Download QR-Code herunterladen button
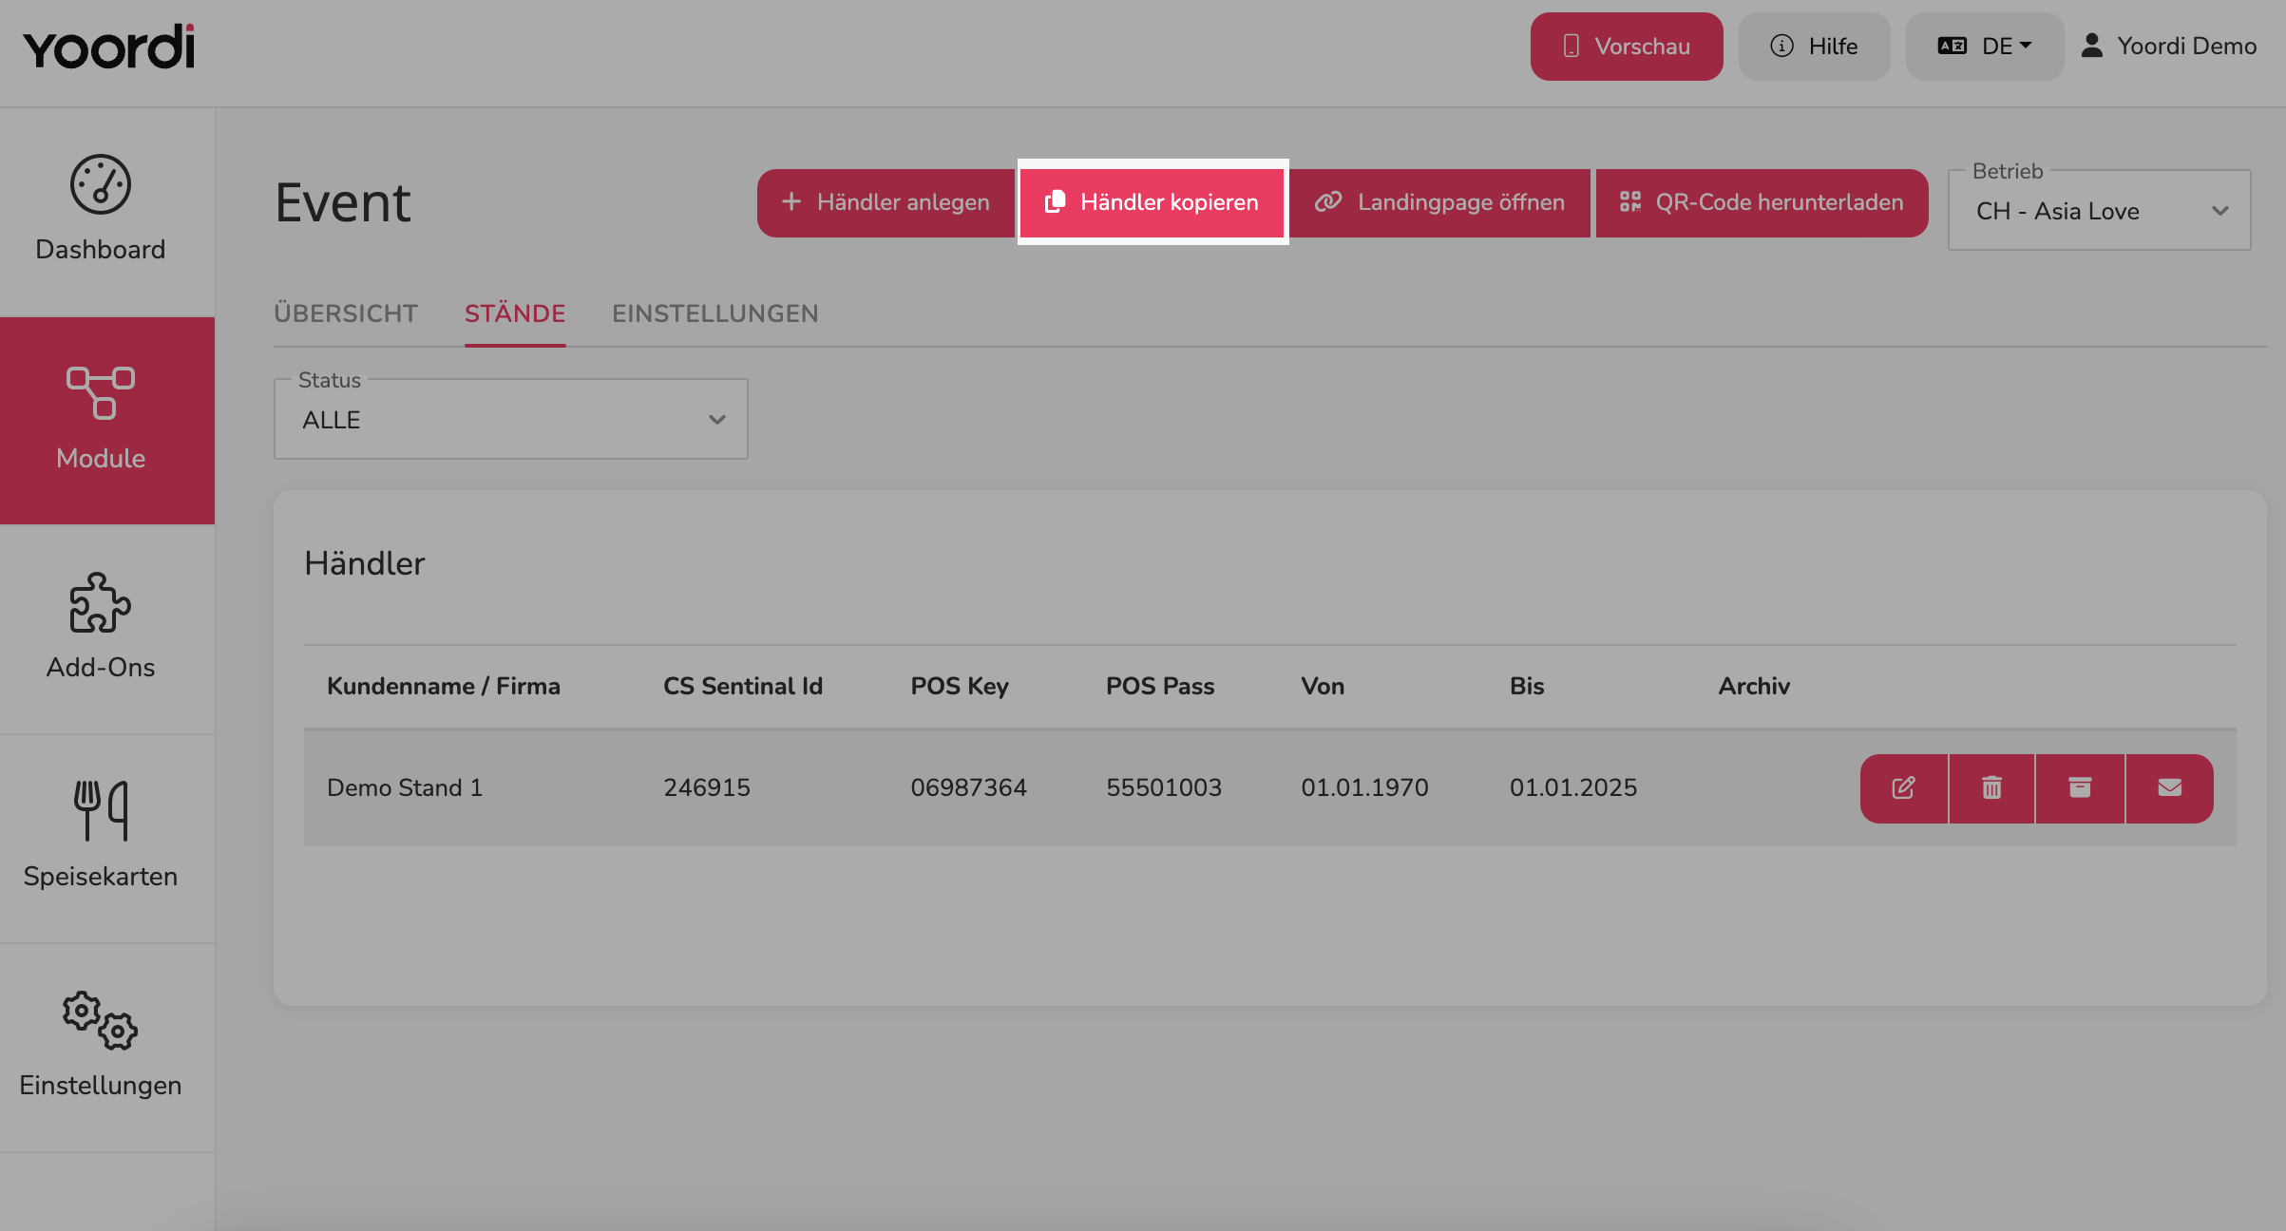 1762,202
